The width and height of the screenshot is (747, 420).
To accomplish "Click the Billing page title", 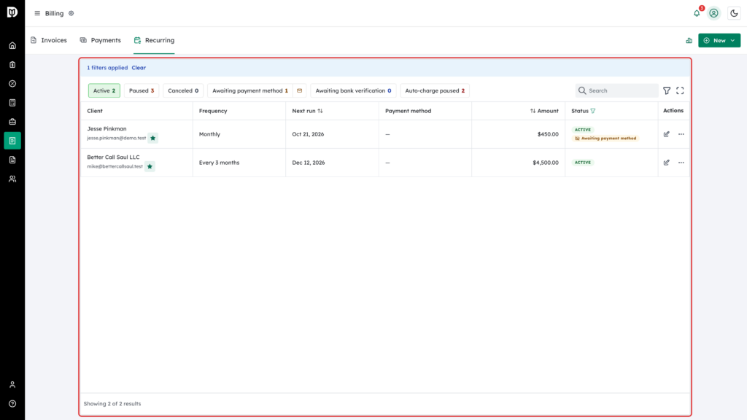I will (x=54, y=13).
